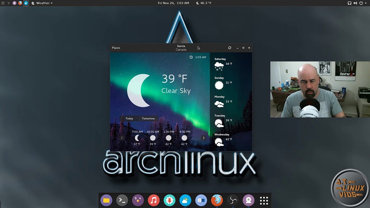Open the Weather app menu in top bar
The width and height of the screenshot is (370, 208).
coord(42,3)
